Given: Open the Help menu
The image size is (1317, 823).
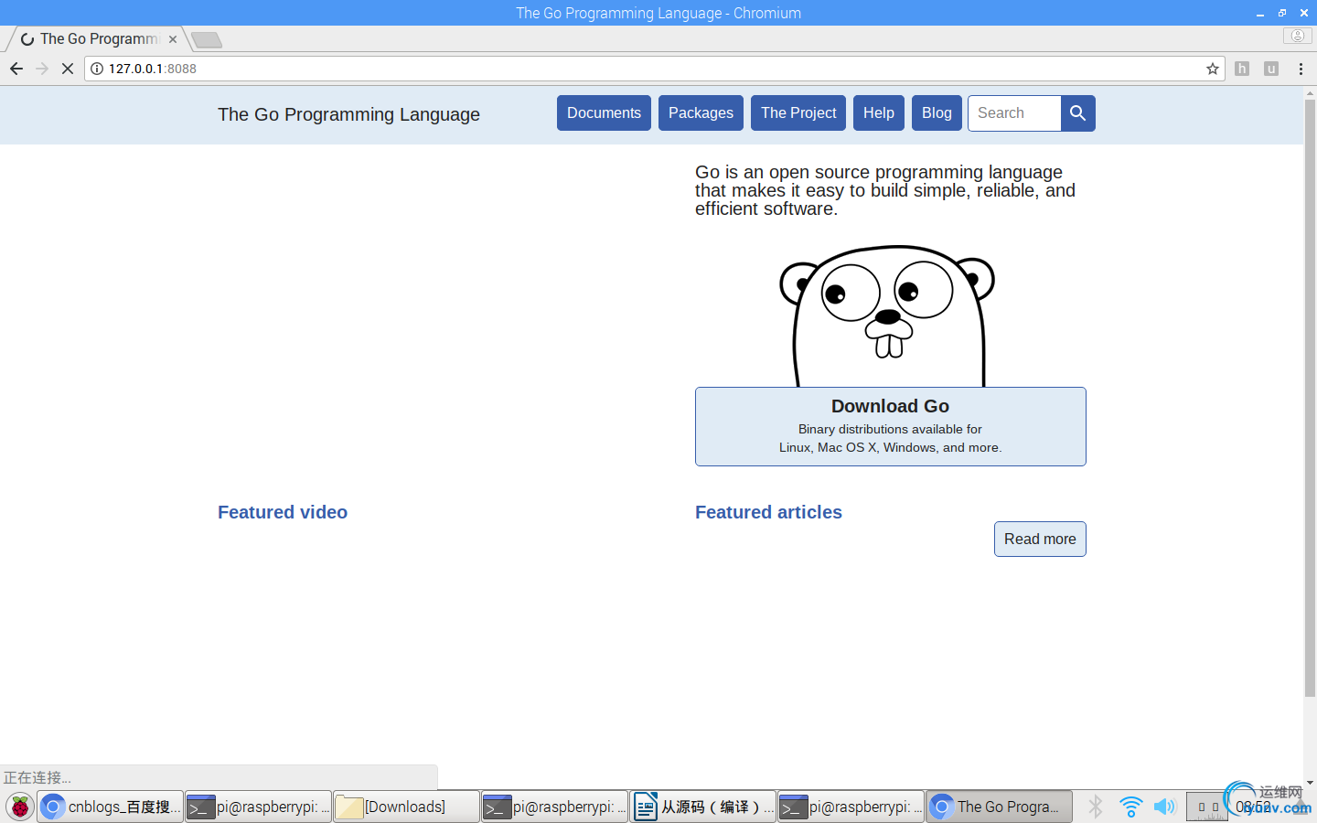Looking at the screenshot, I should tap(879, 113).
